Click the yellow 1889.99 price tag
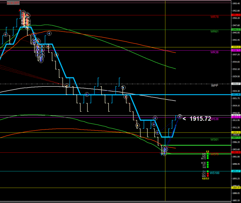 coord(236,188)
